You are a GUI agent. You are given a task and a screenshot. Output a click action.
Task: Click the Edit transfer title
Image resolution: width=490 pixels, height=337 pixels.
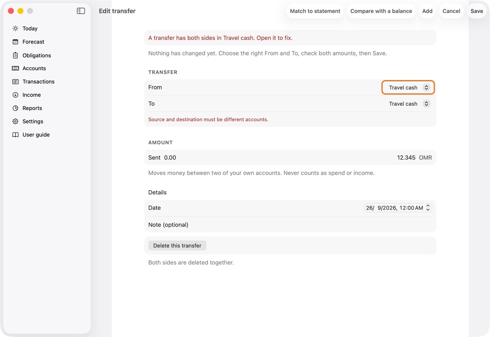tap(117, 11)
